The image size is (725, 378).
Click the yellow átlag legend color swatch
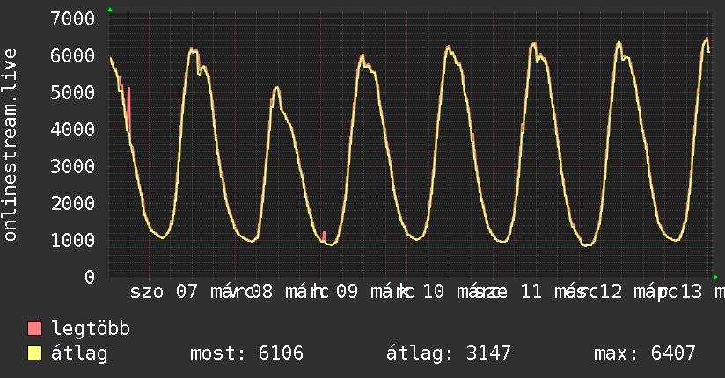click(35, 353)
